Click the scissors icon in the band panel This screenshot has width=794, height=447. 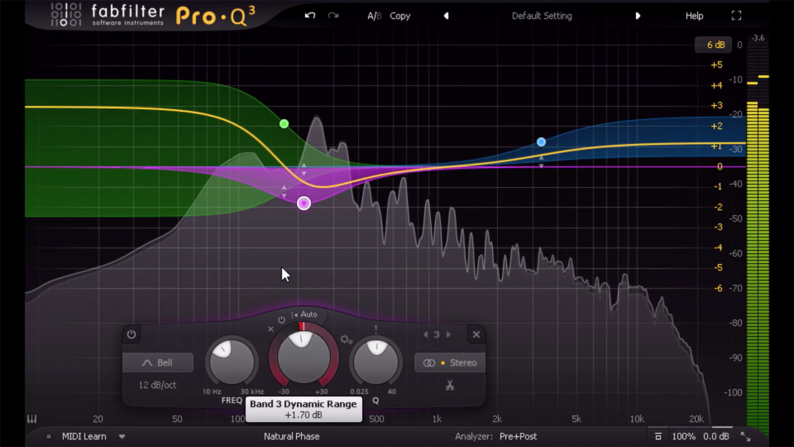(449, 385)
